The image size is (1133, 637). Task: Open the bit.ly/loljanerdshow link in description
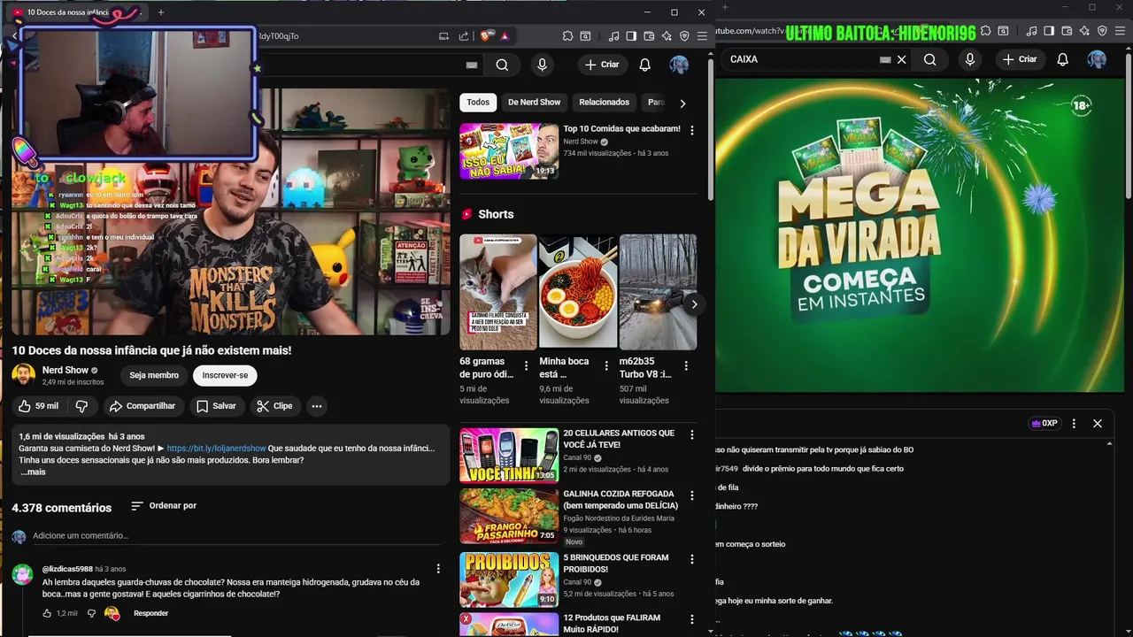click(x=216, y=449)
